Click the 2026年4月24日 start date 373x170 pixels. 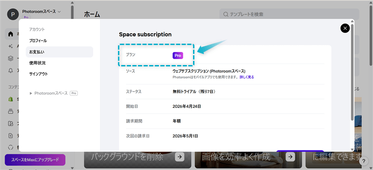[x=187, y=106]
